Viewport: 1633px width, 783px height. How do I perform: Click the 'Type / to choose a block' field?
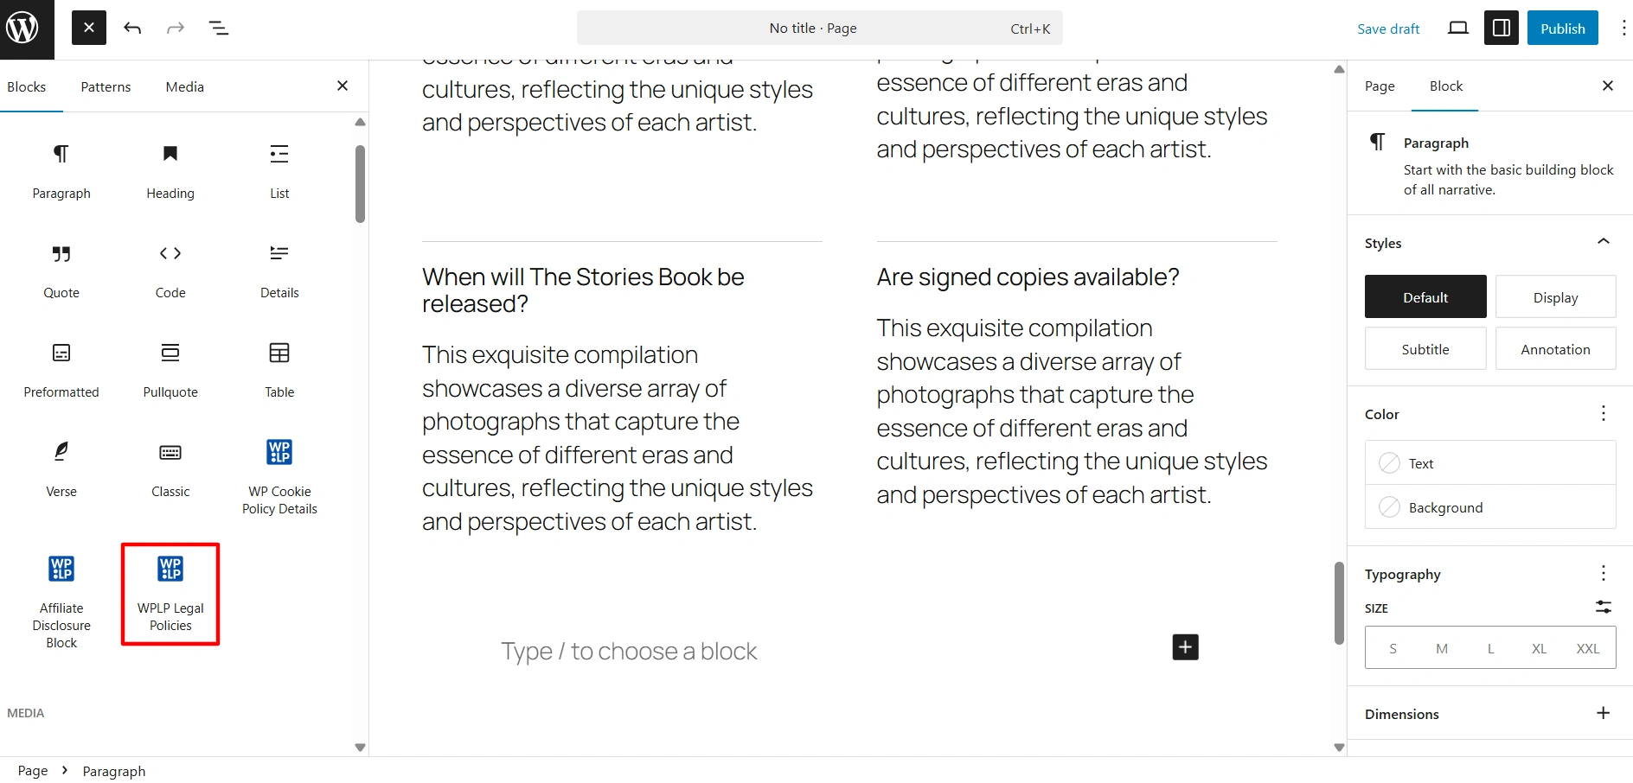[629, 652]
